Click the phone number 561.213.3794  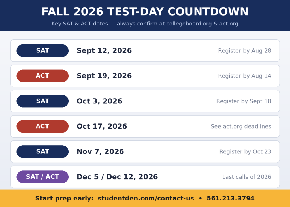point(231,198)
